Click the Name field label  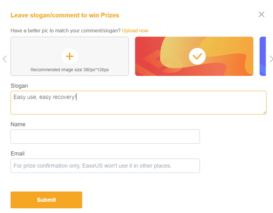[18, 124]
